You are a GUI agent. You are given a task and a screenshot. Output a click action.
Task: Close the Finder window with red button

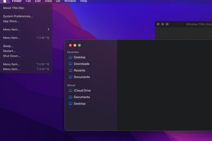70,45
